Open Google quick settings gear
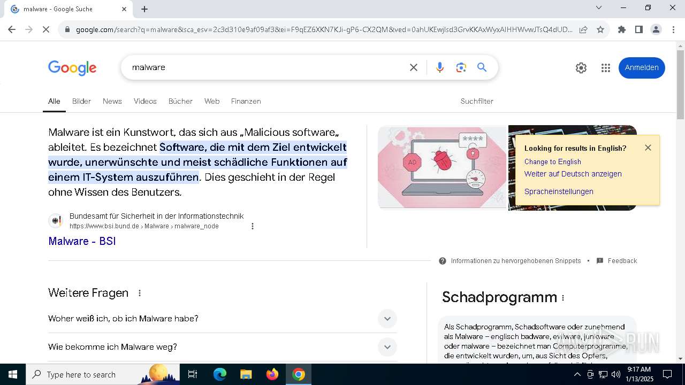Viewport: 685px width, 385px height. click(581, 68)
